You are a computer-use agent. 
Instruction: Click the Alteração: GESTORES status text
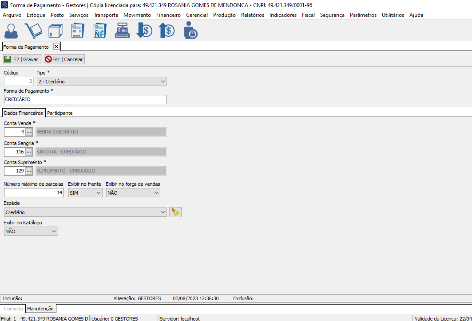[137, 298]
